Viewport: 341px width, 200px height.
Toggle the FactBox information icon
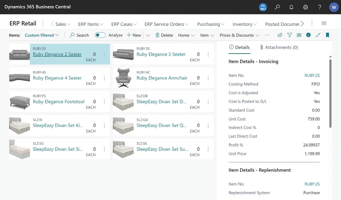(x=308, y=35)
